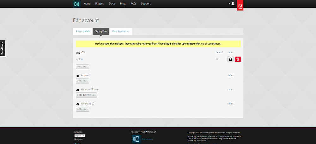Delete the 'try this' iOS key
316x144 pixels.
tap(238, 59)
